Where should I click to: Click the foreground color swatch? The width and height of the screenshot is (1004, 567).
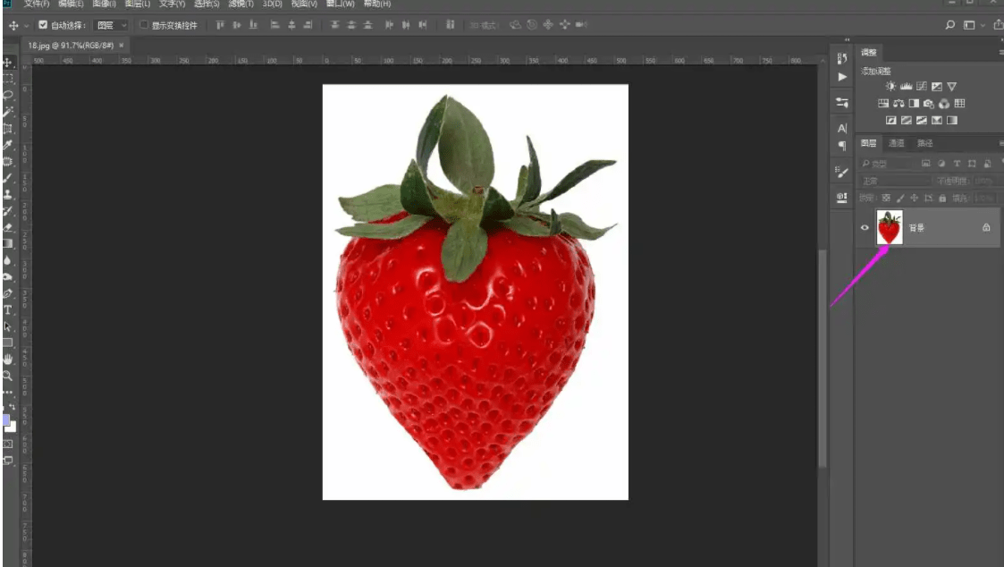click(x=6, y=419)
